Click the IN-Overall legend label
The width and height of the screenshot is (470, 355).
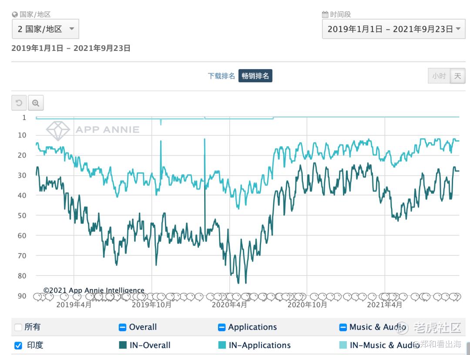click(150, 345)
